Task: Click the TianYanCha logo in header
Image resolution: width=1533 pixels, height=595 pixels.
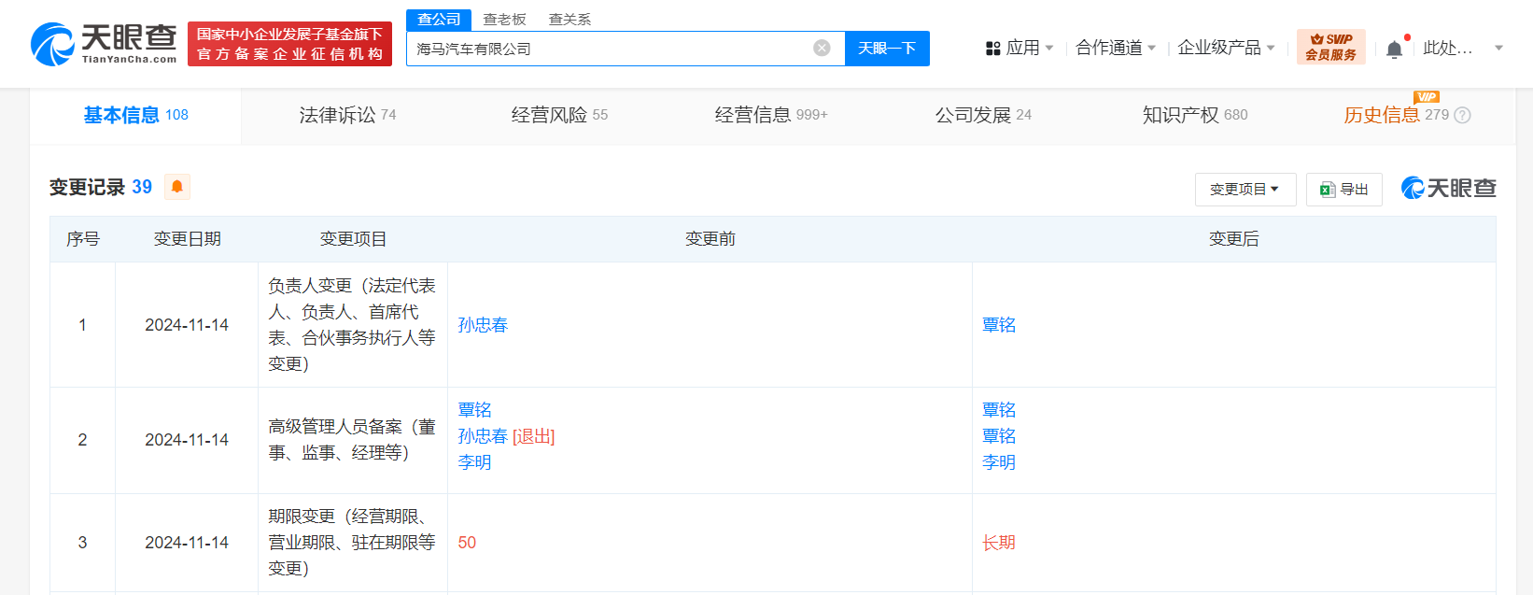Action: 104,44
